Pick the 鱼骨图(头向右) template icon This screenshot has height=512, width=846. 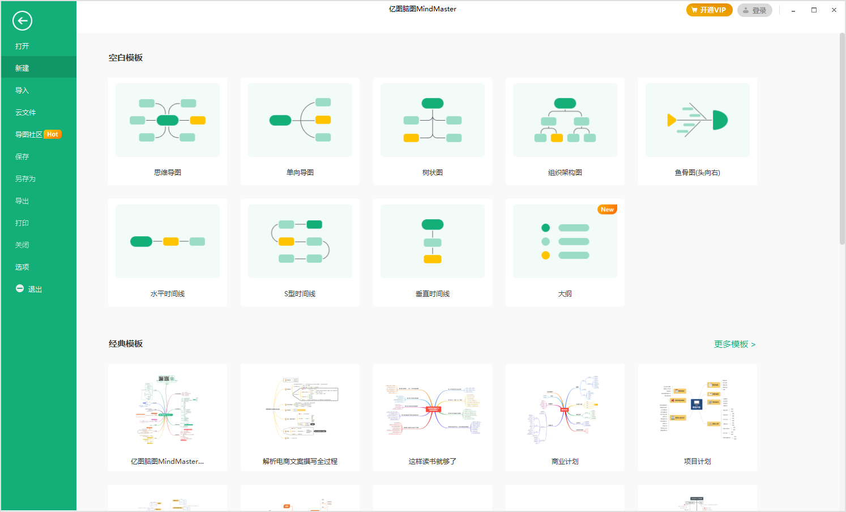[x=698, y=120]
